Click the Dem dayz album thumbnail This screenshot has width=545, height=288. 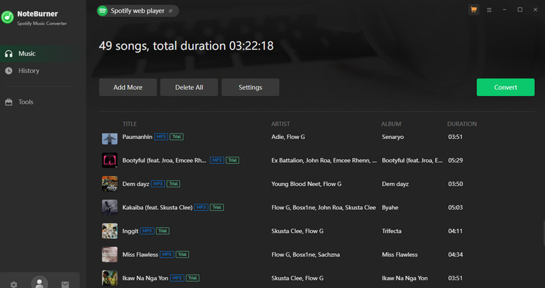110,184
